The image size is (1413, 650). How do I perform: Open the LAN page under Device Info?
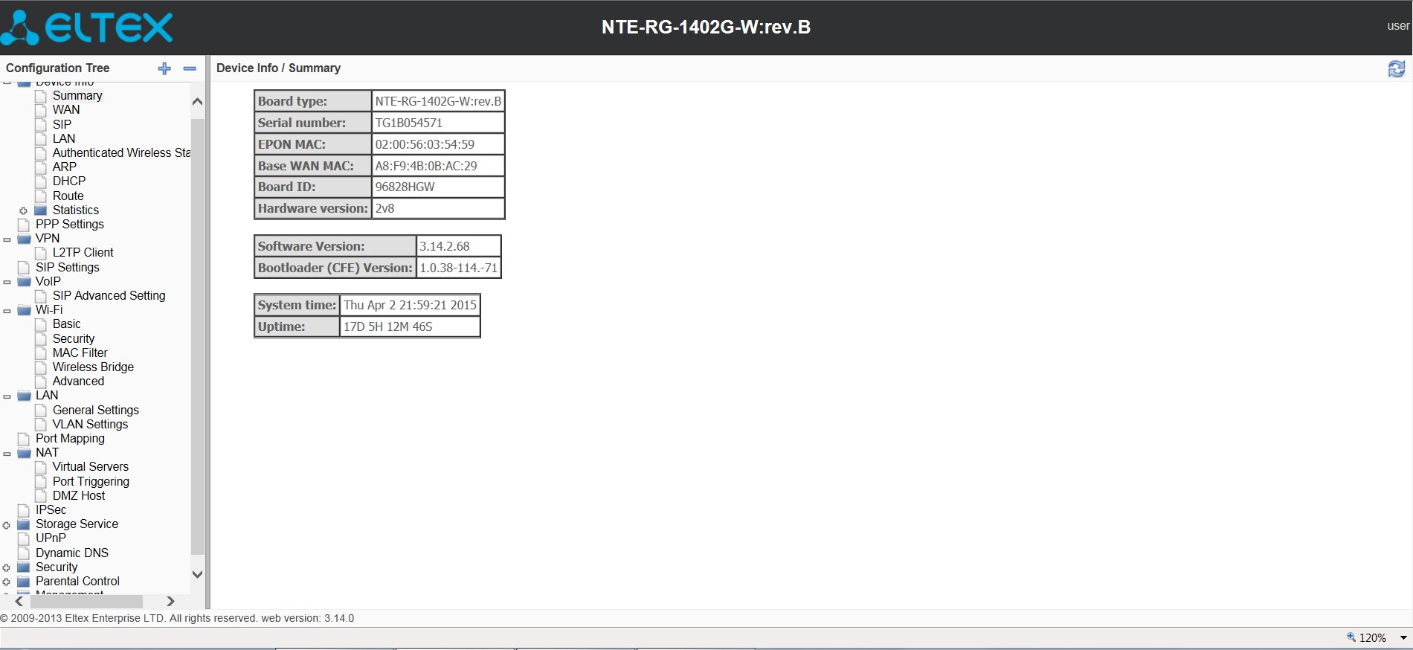64,138
